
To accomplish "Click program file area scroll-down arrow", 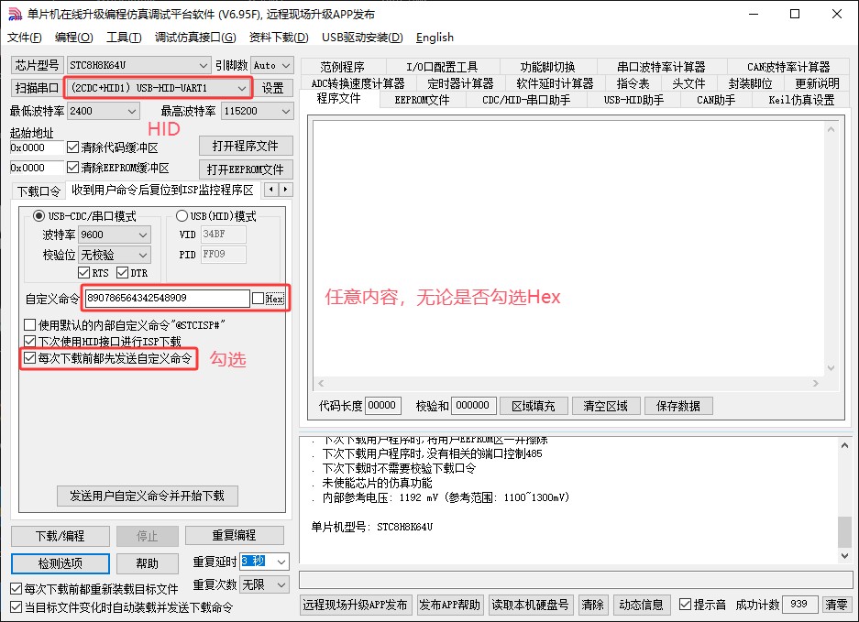I will point(831,368).
